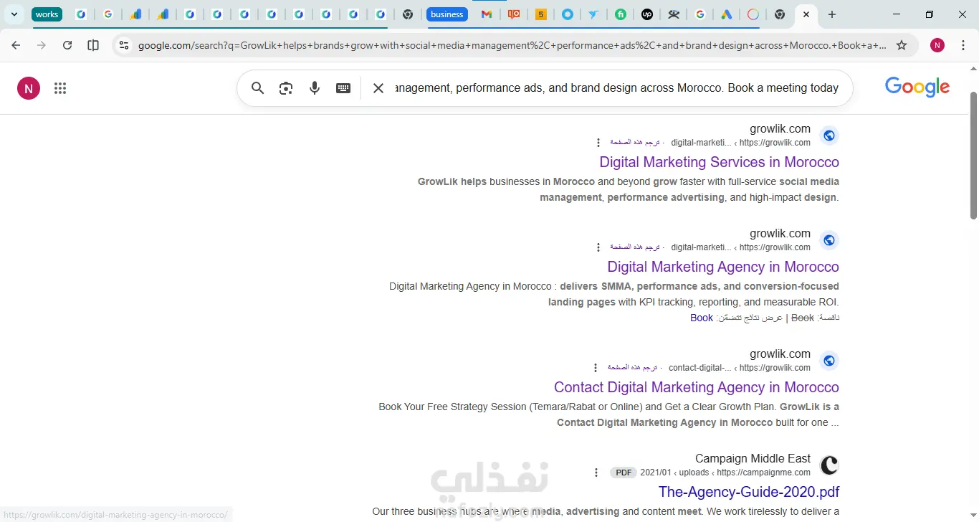
Task: Bookmark this page with the star icon
Action: point(902,45)
